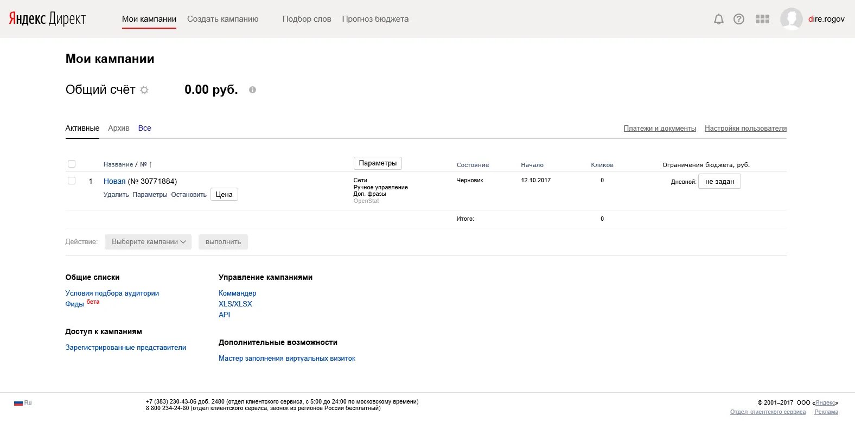Click the Параметры table header button
The width and height of the screenshot is (855, 422).
coord(378,163)
